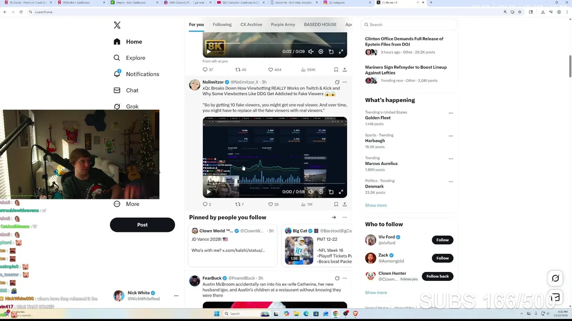Open options for Golden Fleet trend
Viewport: 572px width, 321px height.
(450, 113)
